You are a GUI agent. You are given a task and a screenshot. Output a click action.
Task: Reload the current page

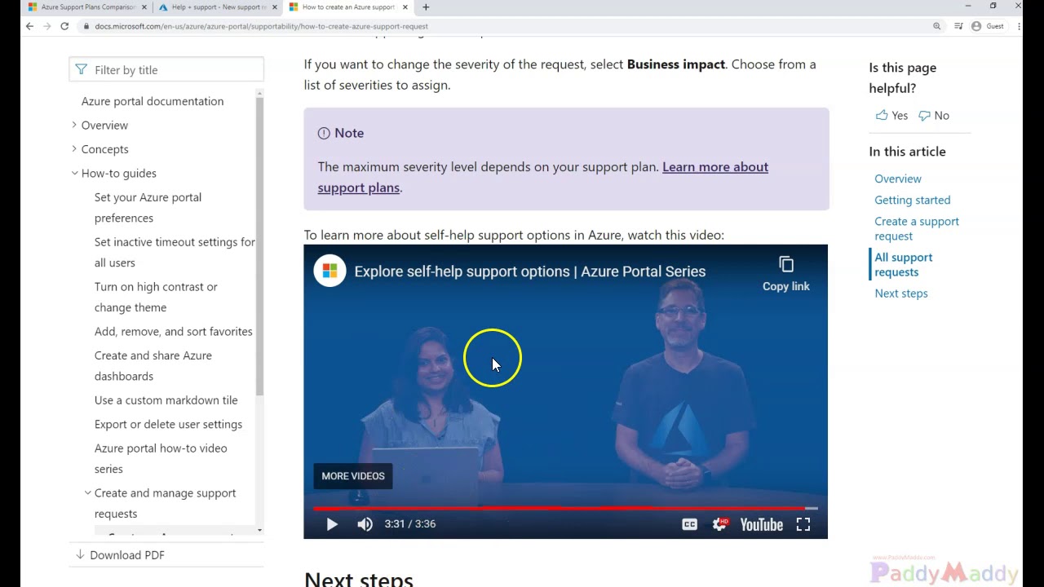tap(64, 26)
